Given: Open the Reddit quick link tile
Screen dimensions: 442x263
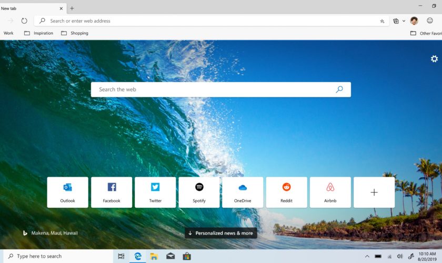Looking at the screenshot, I should tap(286, 192).
